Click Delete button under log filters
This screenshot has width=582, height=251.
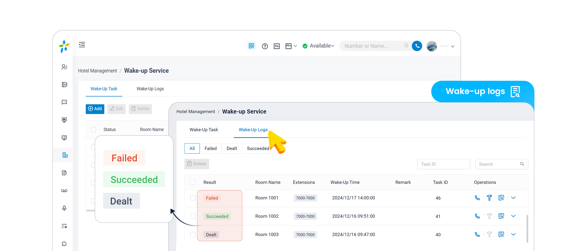(x=196, y=164)
